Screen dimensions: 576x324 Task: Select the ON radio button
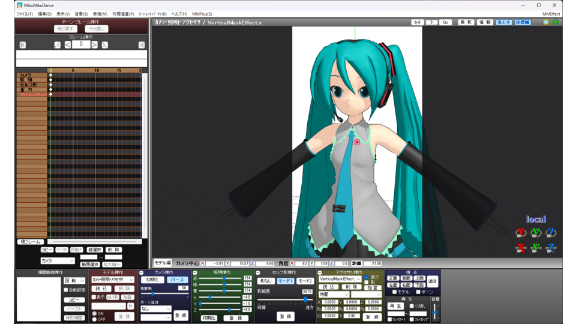[94, 313]
